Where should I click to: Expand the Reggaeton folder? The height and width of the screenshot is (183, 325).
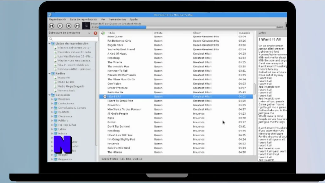(52, 159)
